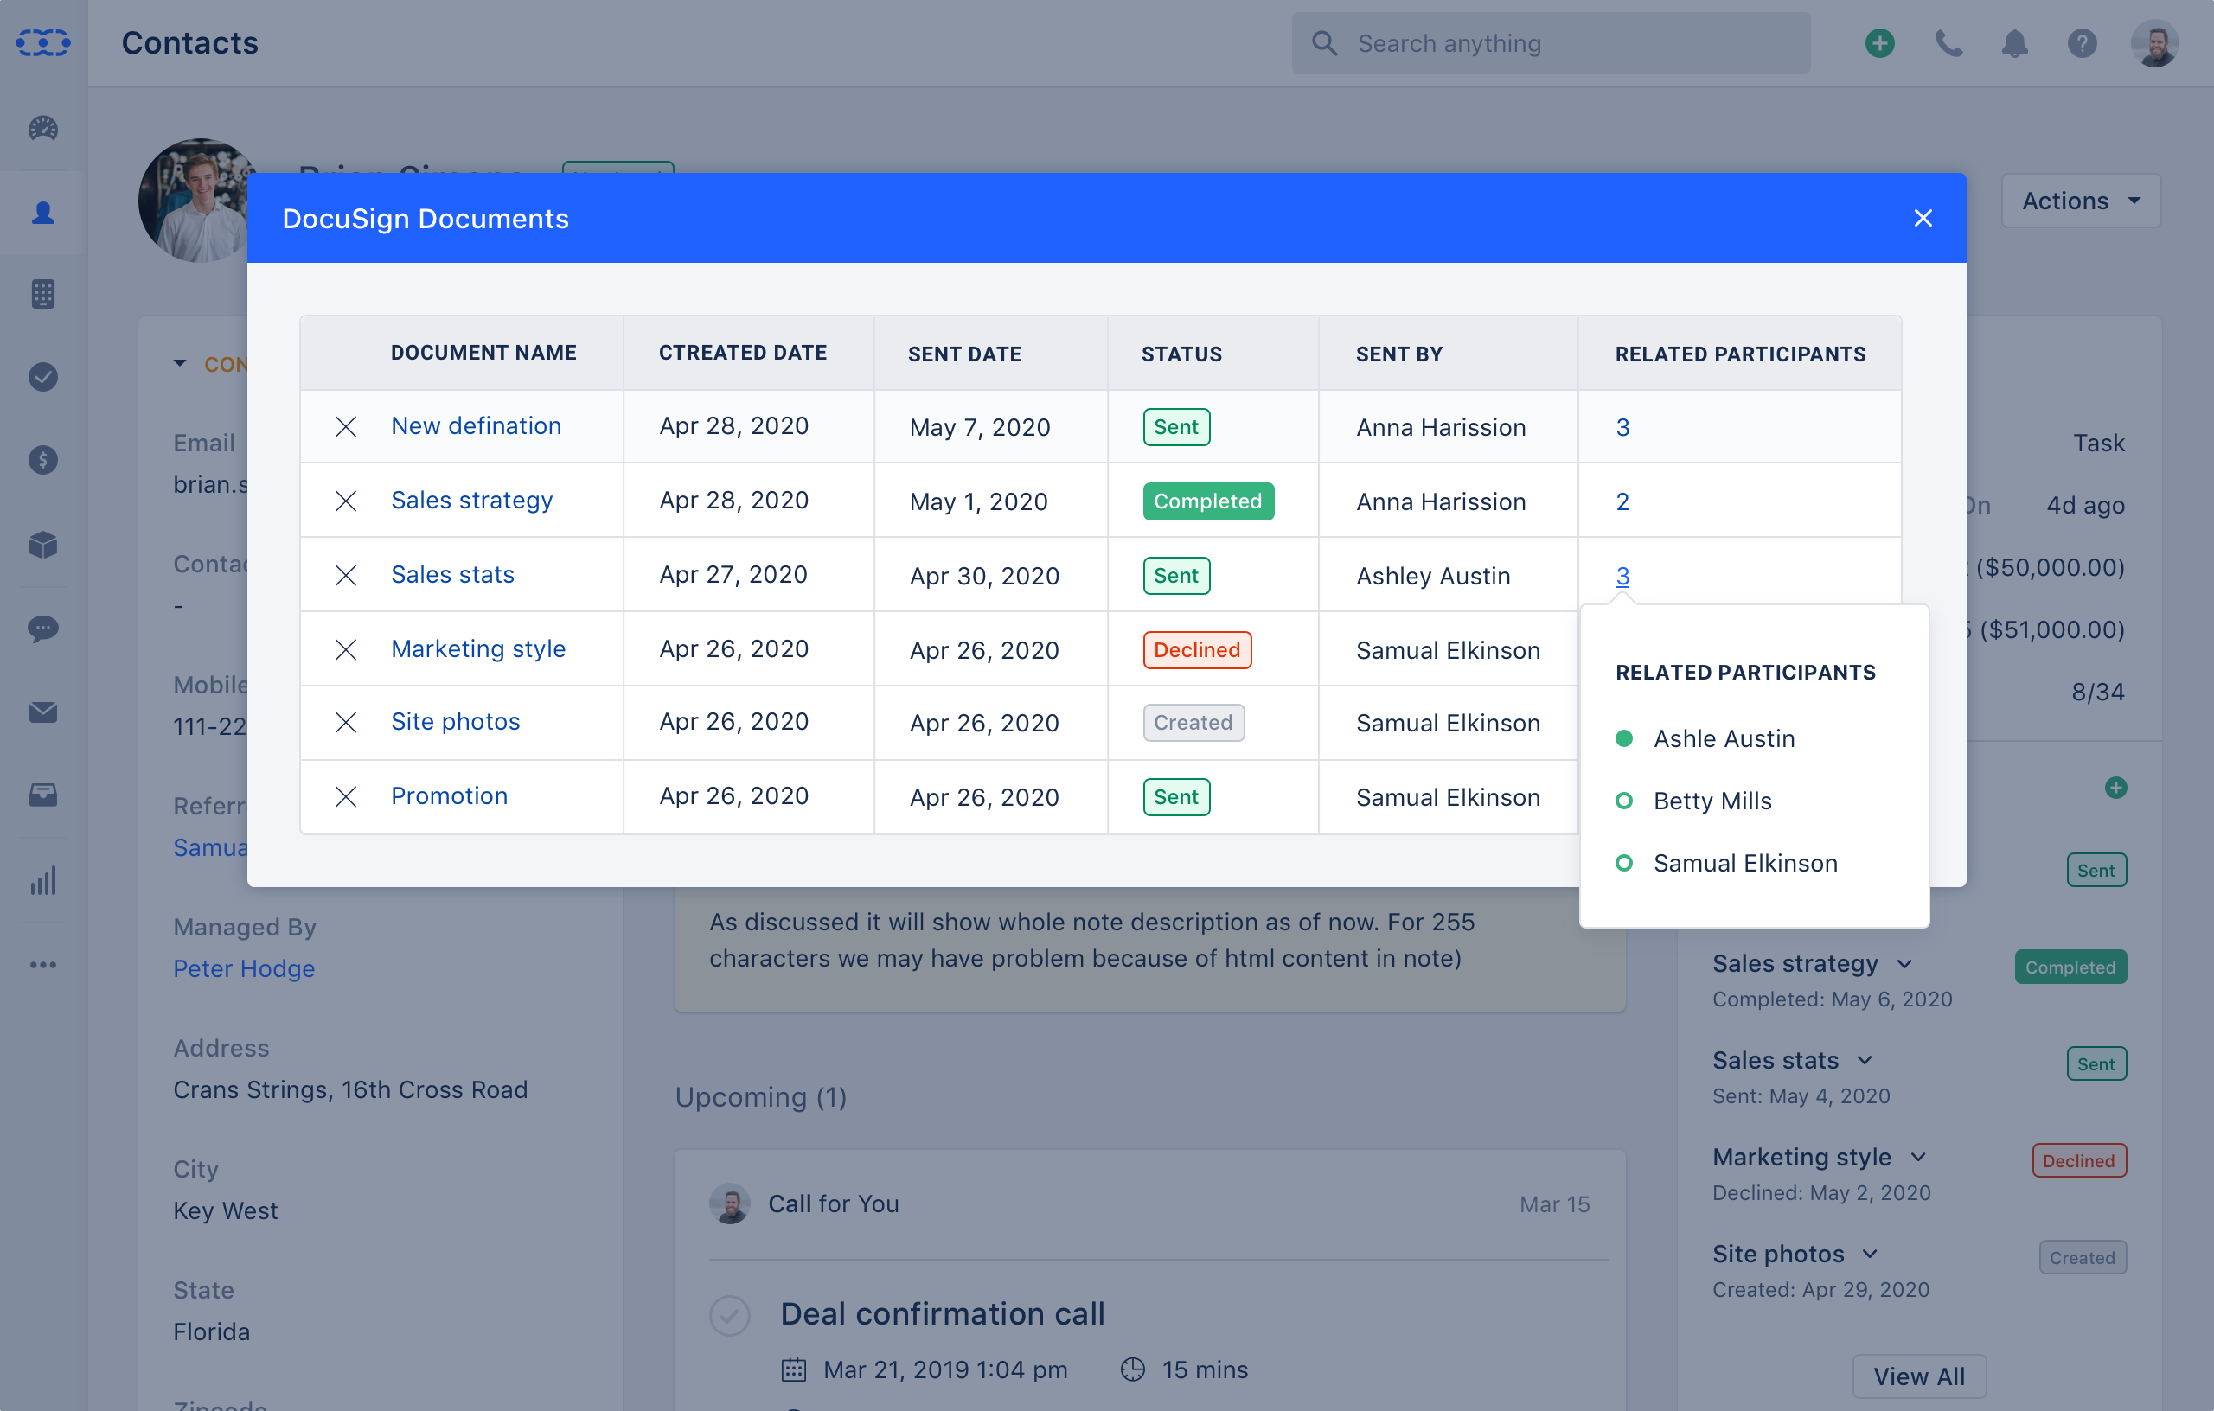Remove the Sales stats document row
This screenshot has width=2214, height=1411.
346,576
